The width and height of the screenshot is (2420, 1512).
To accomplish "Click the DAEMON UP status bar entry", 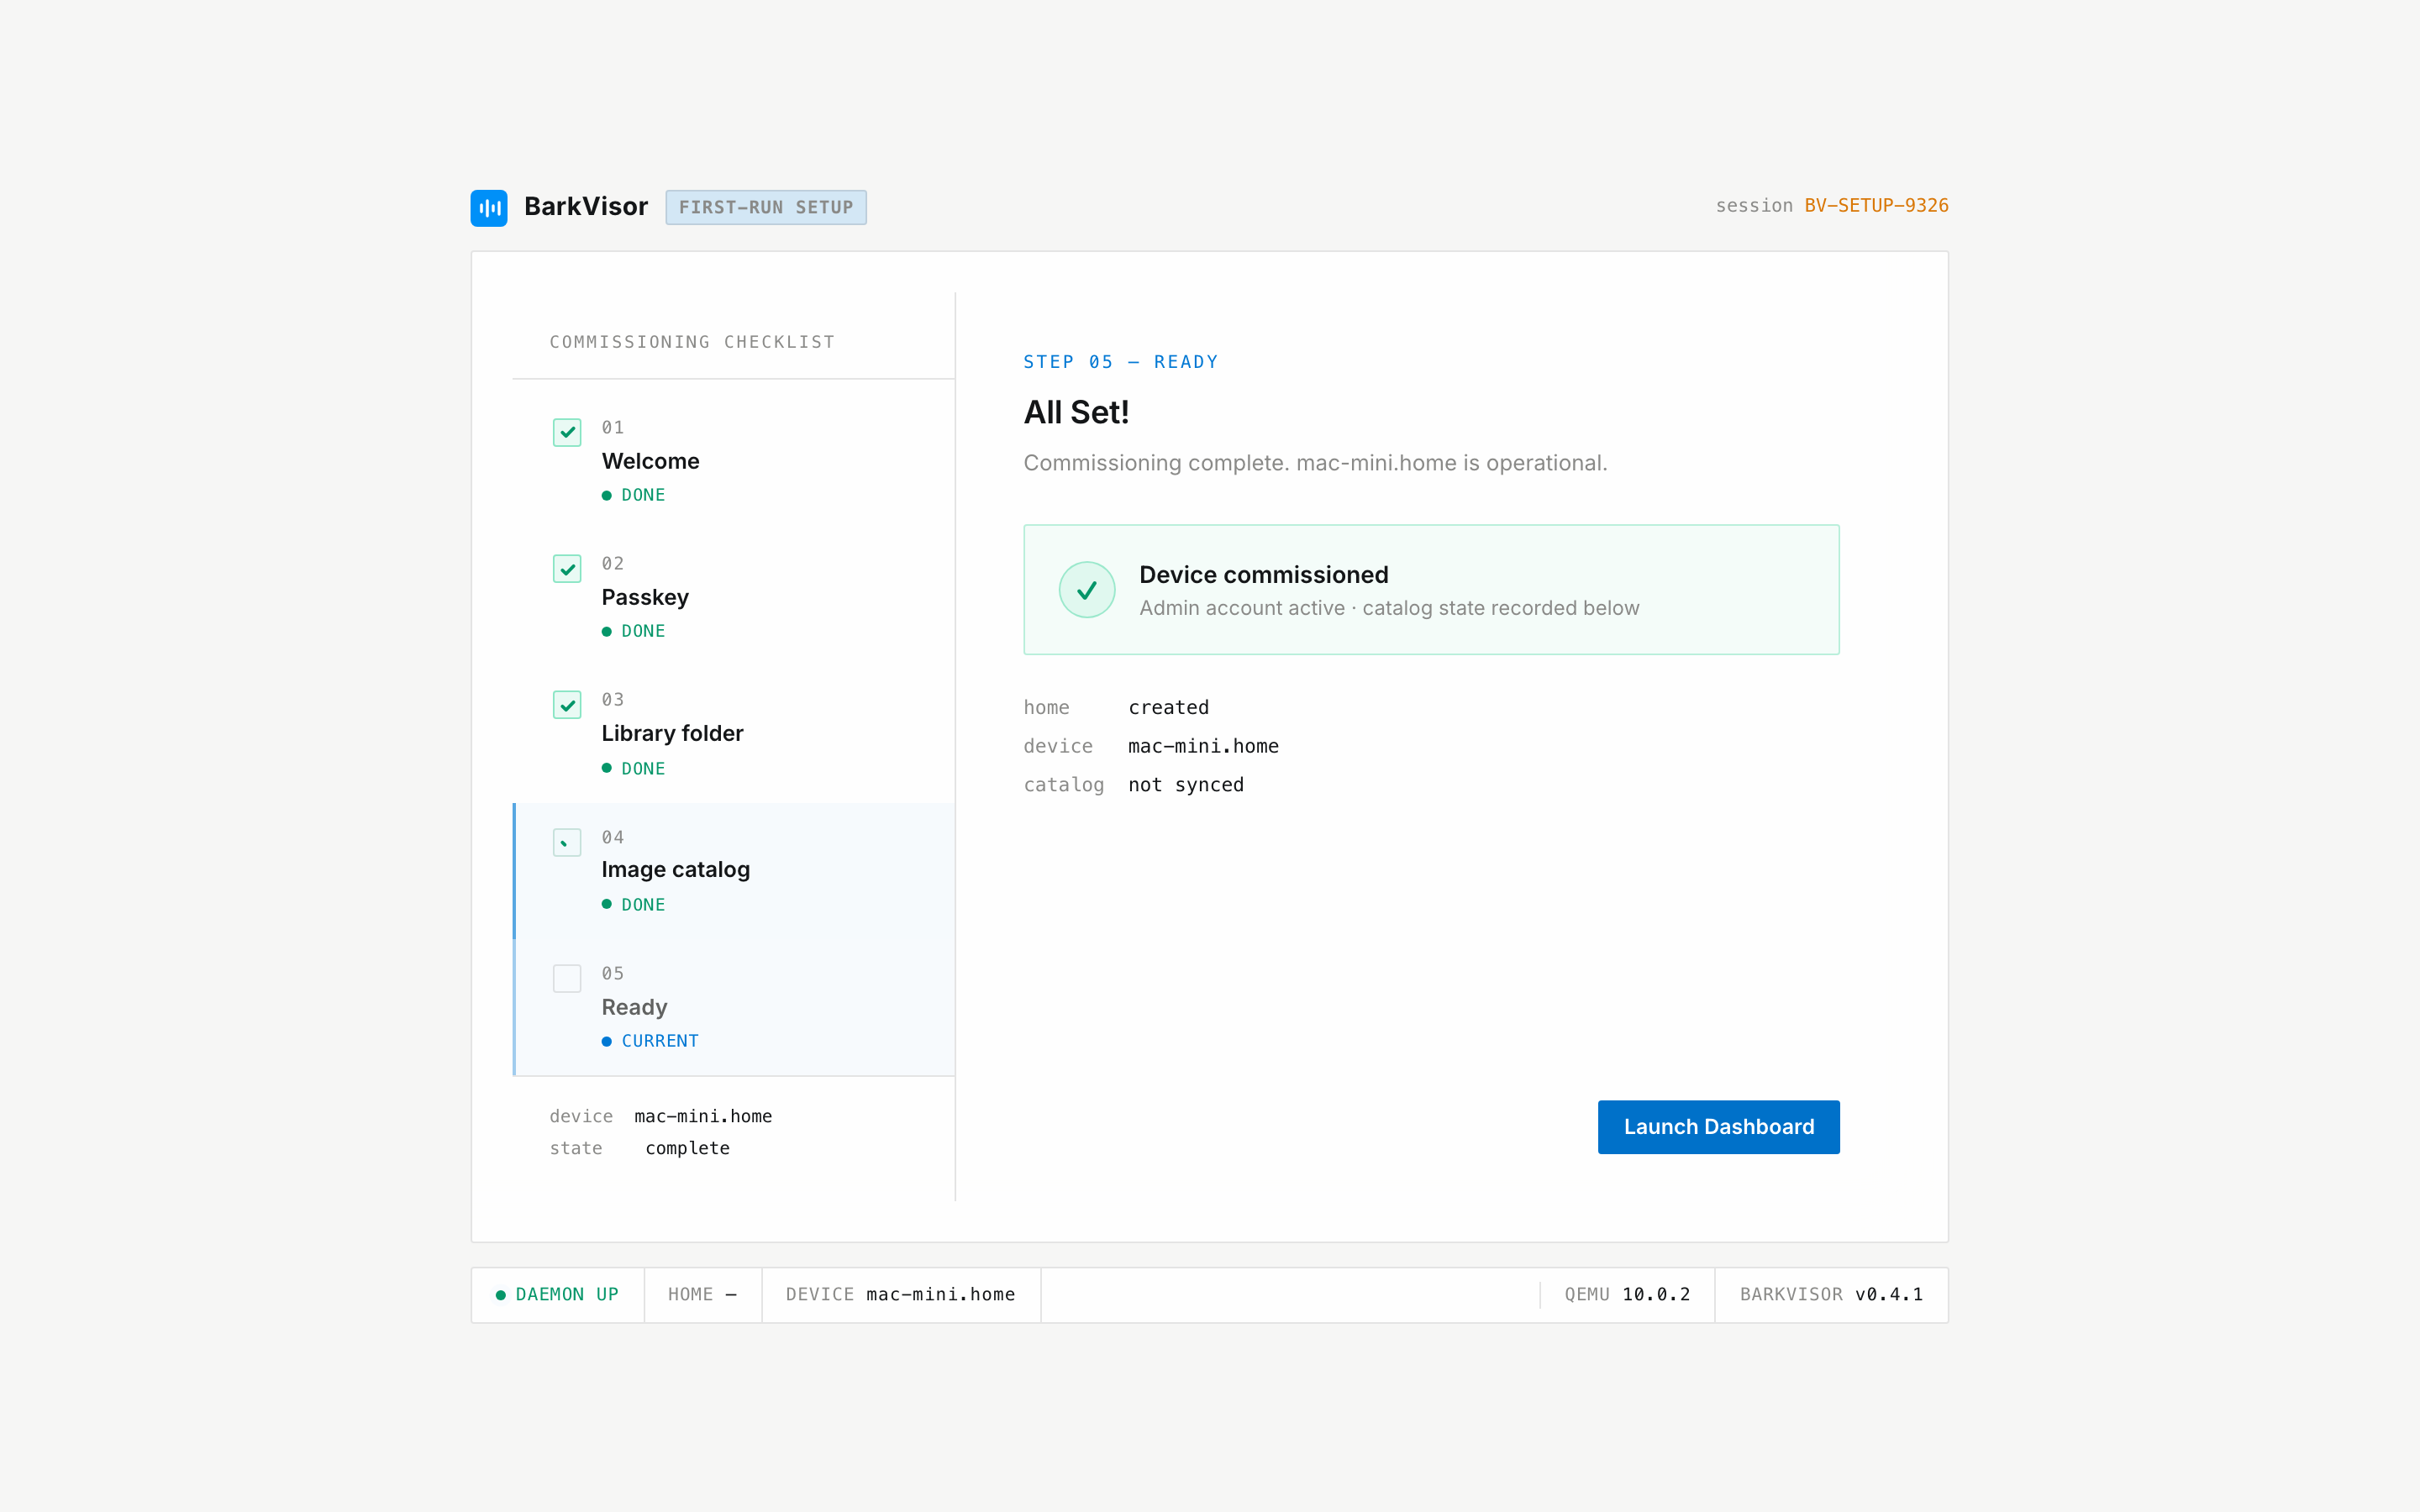I will tap(558, 1295).
